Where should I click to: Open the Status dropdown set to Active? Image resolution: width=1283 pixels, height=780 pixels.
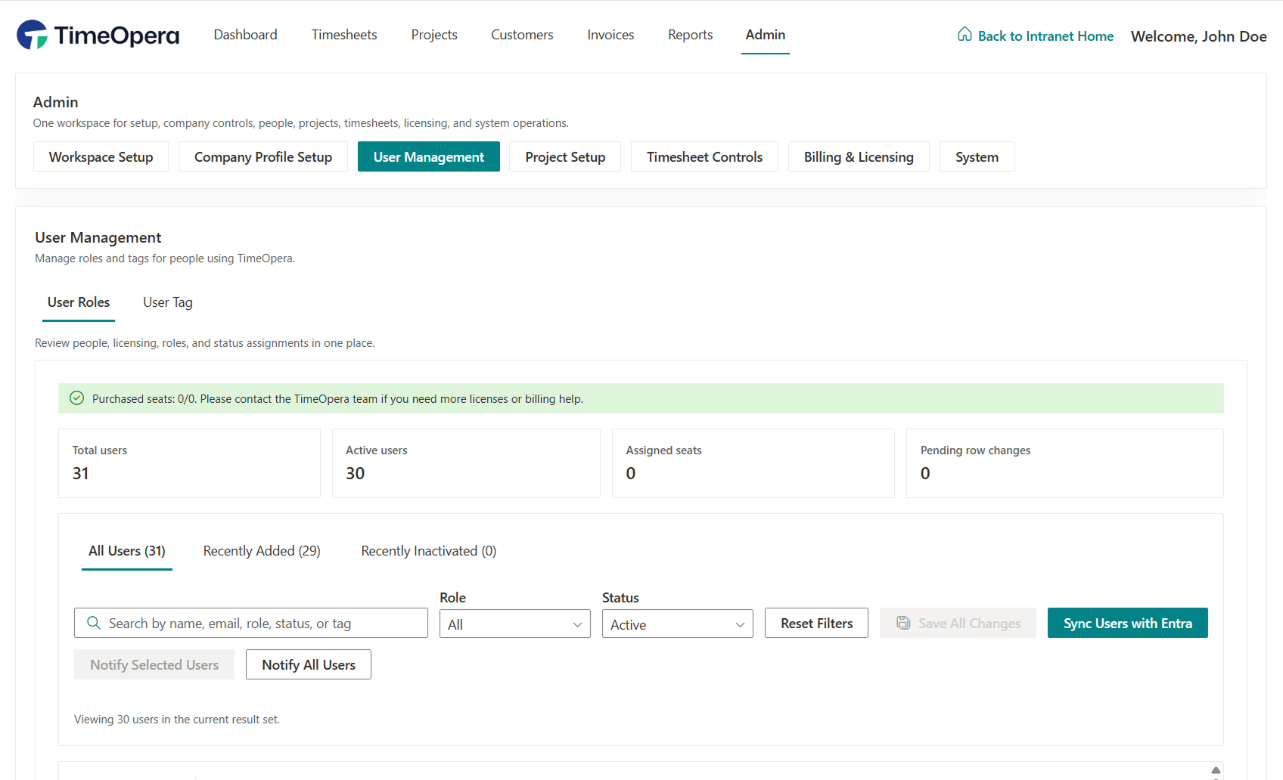click(678, 624)
